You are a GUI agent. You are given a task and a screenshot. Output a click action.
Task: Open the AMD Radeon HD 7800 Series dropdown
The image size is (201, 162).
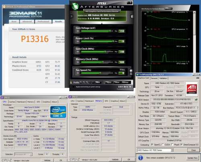click(155, 150)
